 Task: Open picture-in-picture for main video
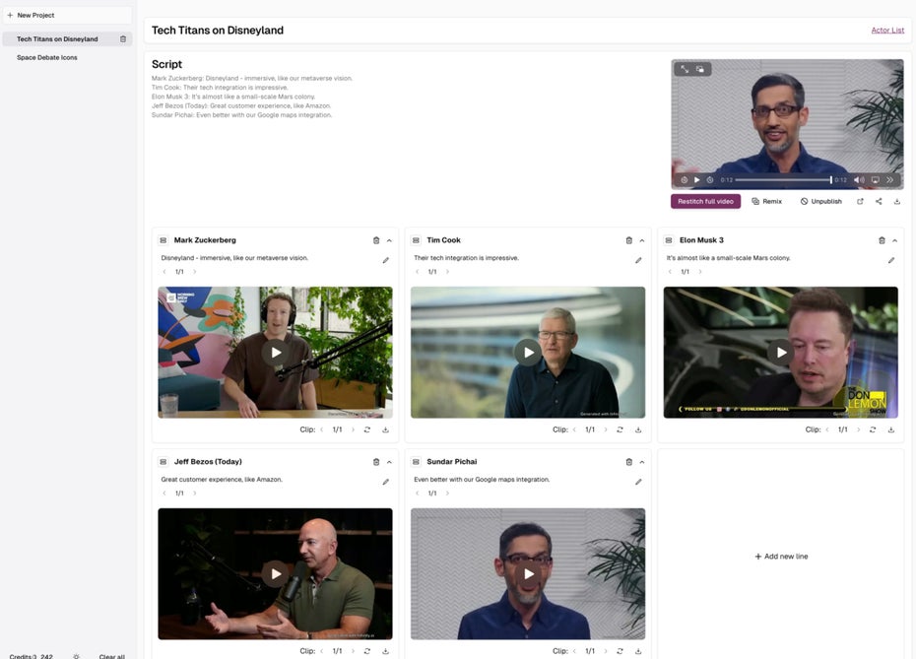700,69
